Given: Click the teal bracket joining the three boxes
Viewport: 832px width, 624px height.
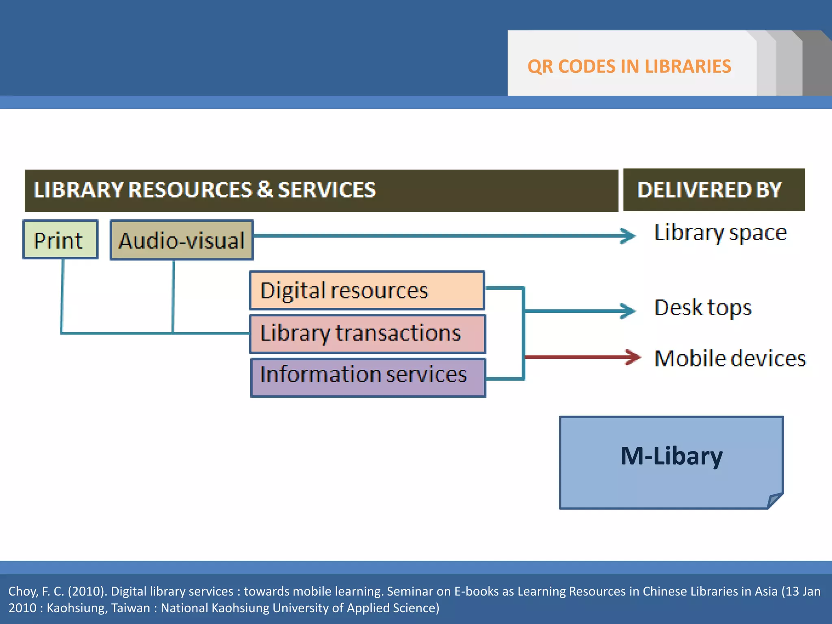Looking at the screenshot, I should pos(523,333).
